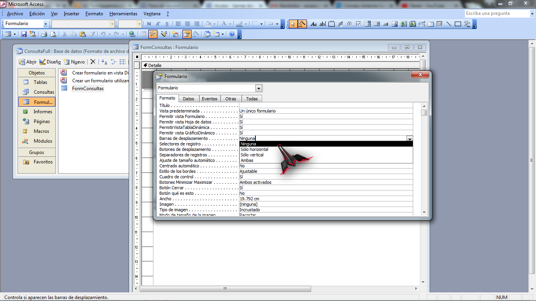Select 'Sólo horizontal' from the dropdown list
Viewport: 536px width, 301px height.
tap(326, 149)
